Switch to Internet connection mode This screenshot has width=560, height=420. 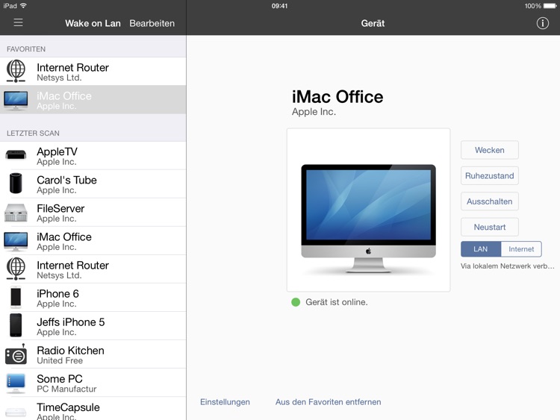click(521, 249)
